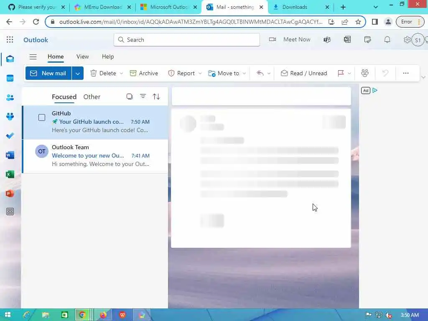This screenshot has height=321, width=428.
Task: Click install app icon in address bar
Action: click(331, 22)
